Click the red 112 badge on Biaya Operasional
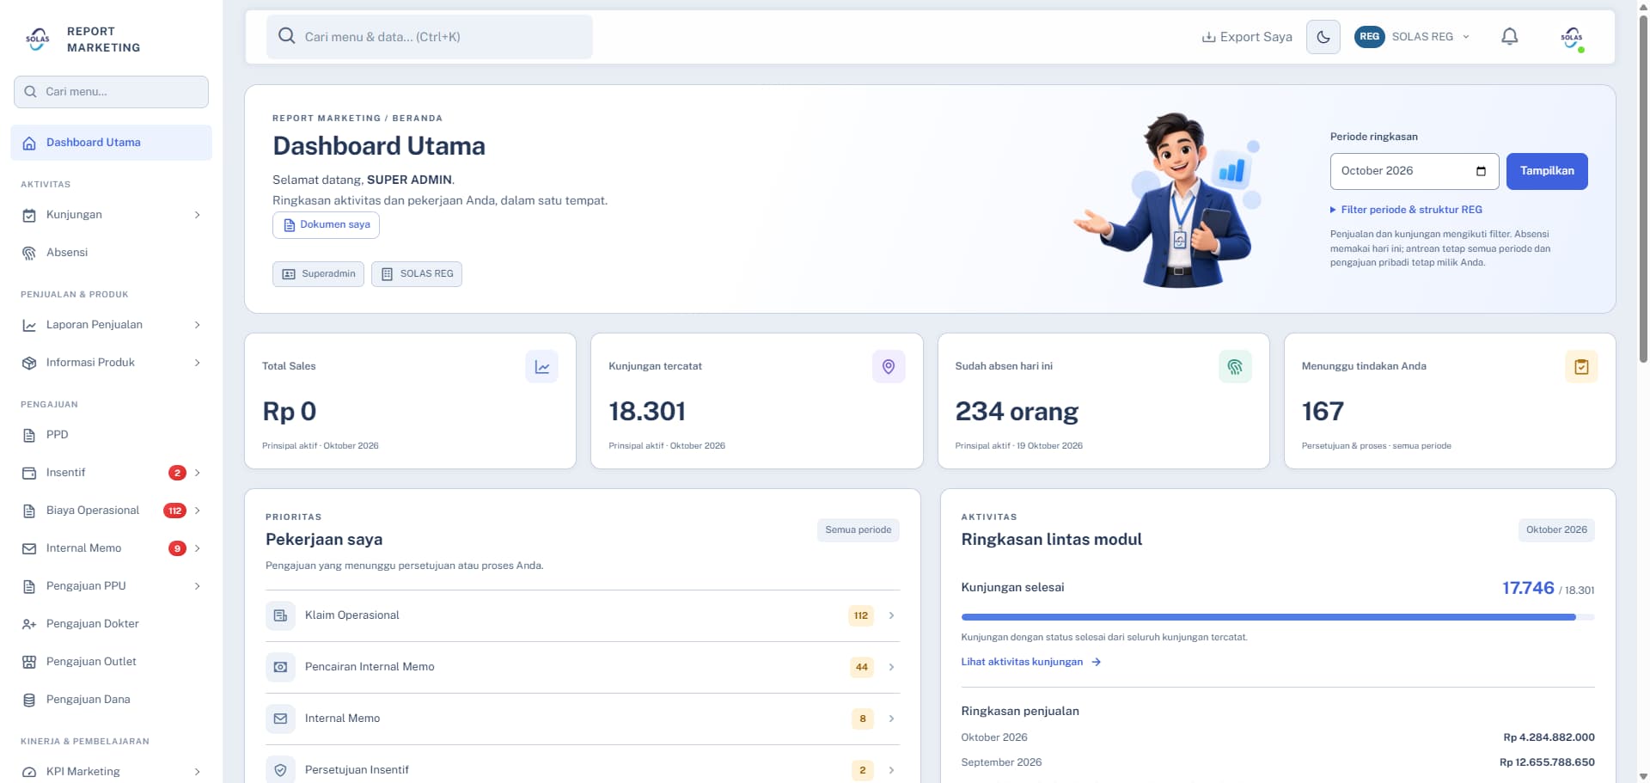The image size is (1650, 783). [x=175, y=511]
